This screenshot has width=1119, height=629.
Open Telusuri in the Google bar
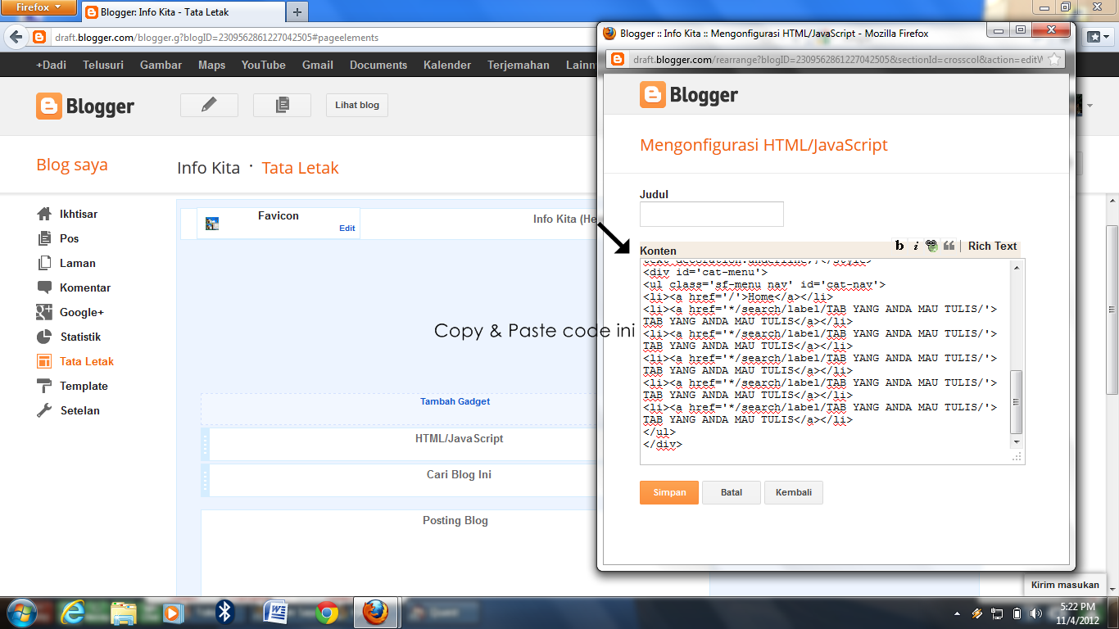[103, 65]
